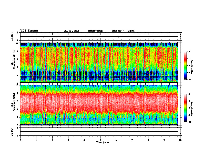
Task: Click the 1 minute tick label
Action: (36, 140)
